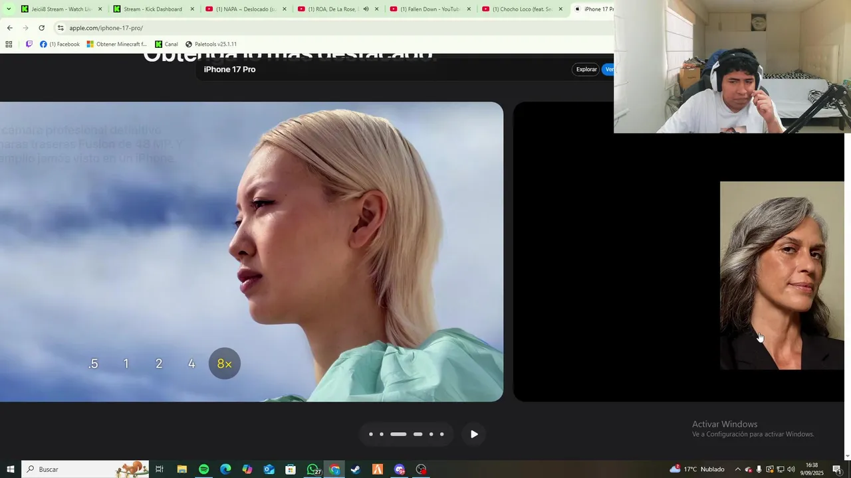Screen dimensions: 851x478
Task: Click the blonde woman portrait slide
Action: pyautogui.click(x=251, y=252)
